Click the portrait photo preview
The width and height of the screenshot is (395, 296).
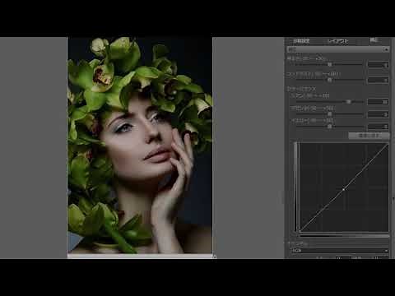140,146
